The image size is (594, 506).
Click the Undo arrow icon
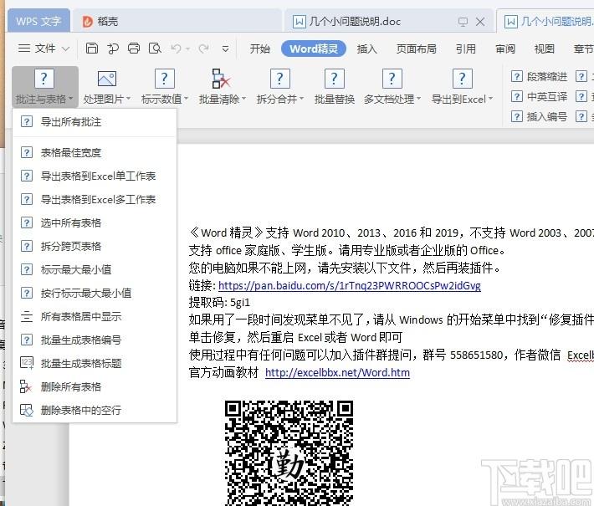coord(177,49)
